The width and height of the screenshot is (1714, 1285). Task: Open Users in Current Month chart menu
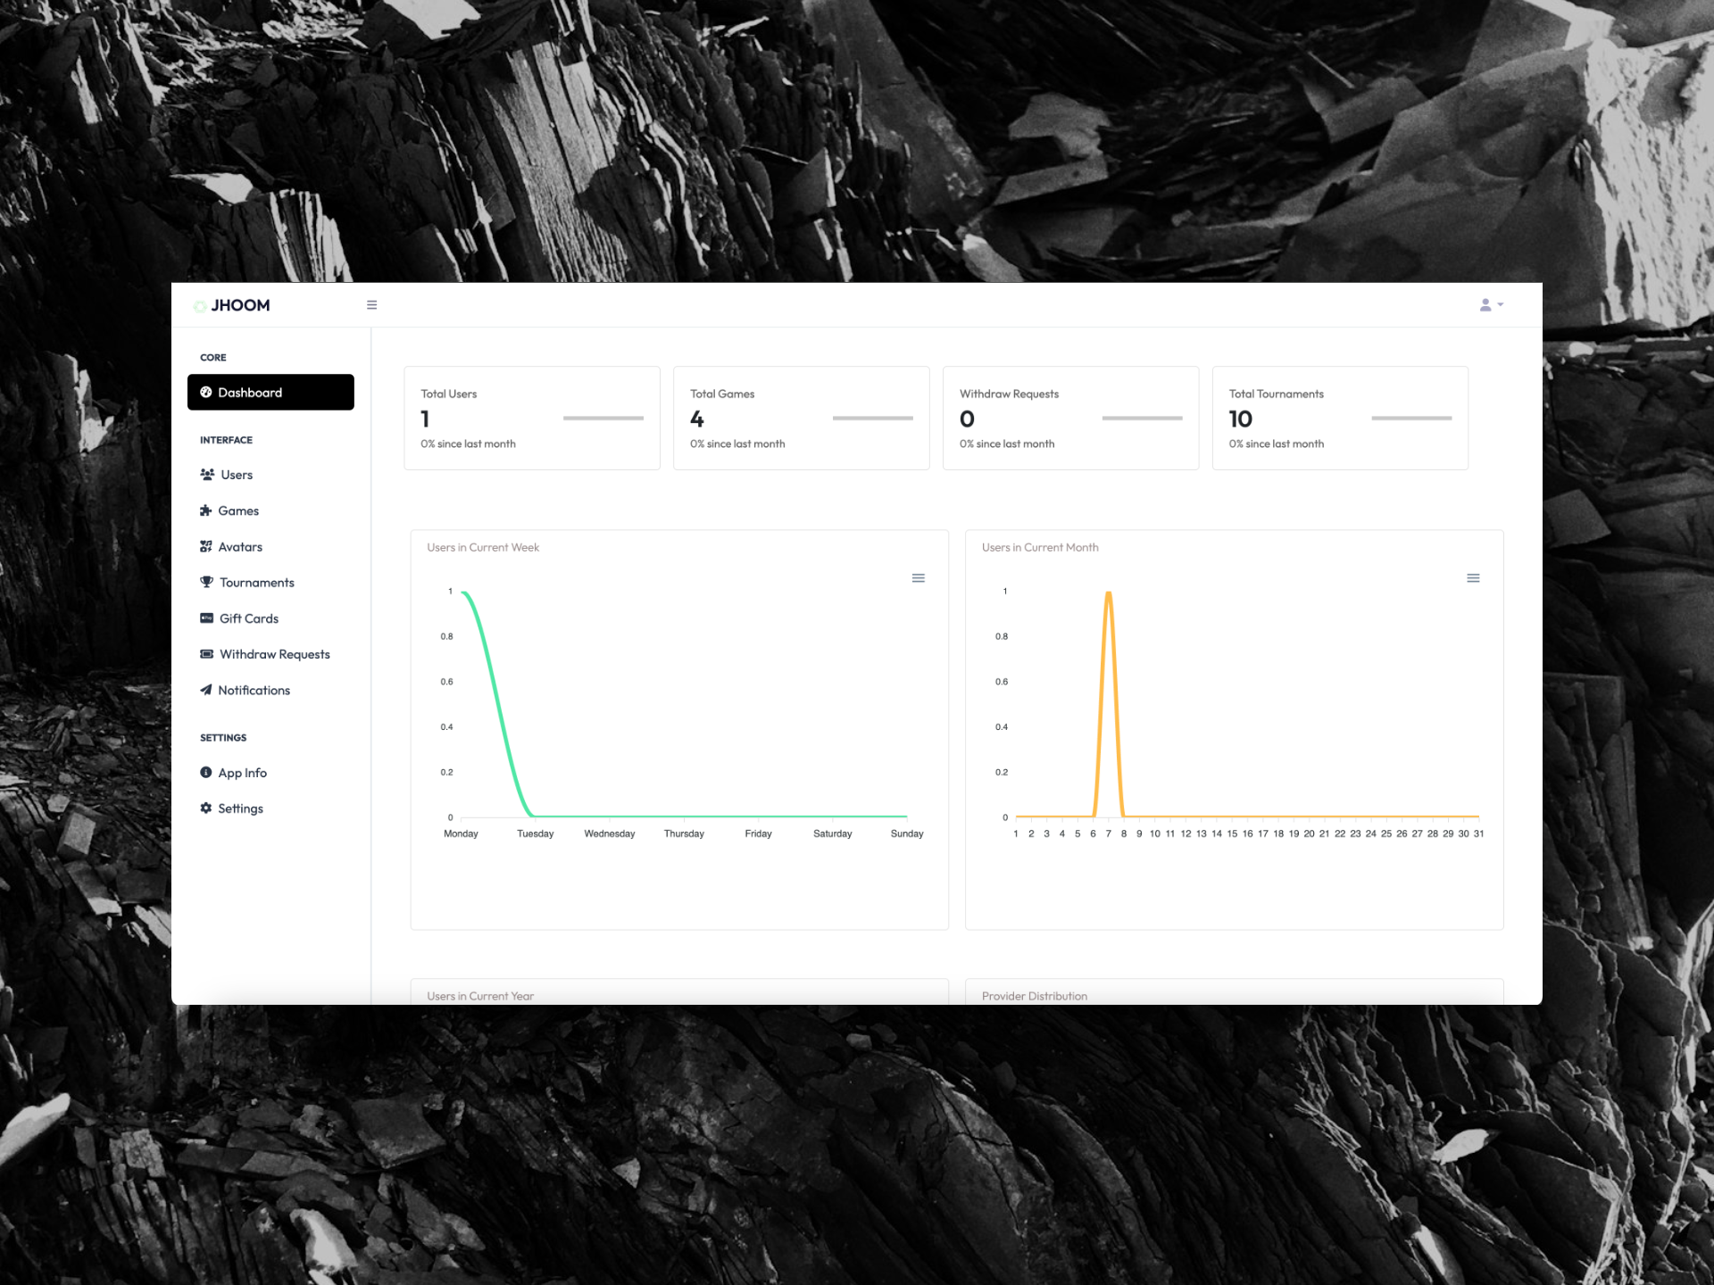point(1473,578)
